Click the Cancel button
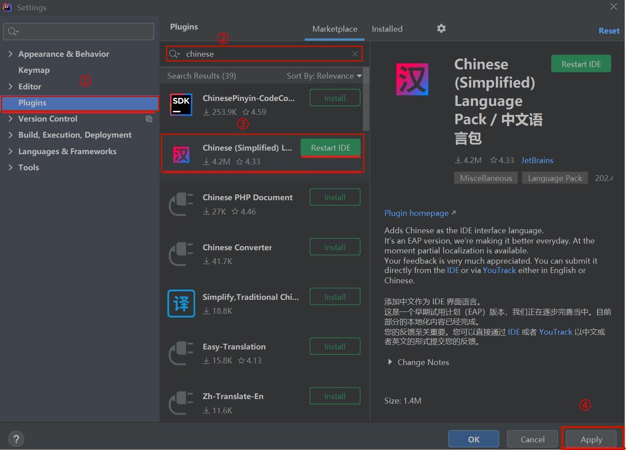 (532, 439)
